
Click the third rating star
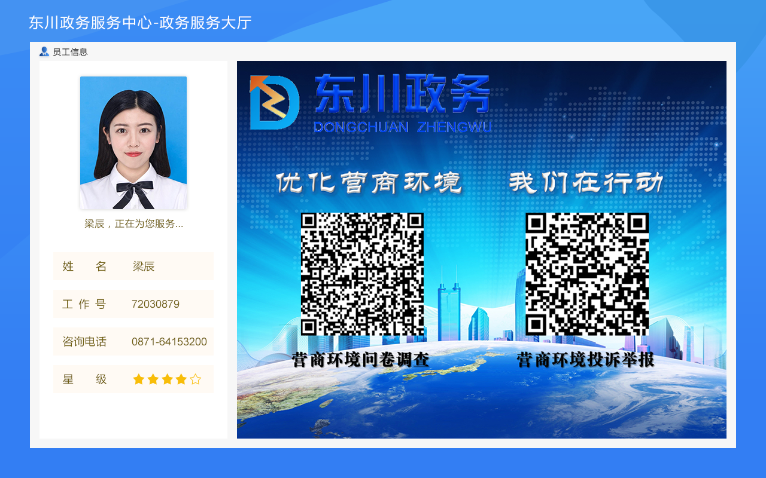(167, 379)
